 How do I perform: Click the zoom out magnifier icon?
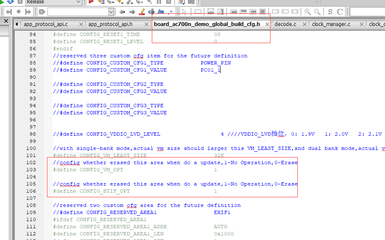317,12
